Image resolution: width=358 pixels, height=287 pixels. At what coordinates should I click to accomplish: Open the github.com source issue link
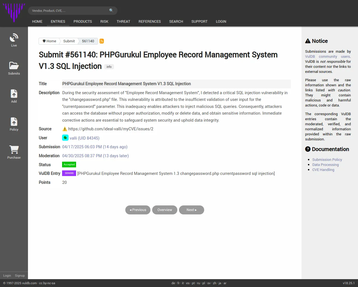pyautogui.click(x=111, y=129)
